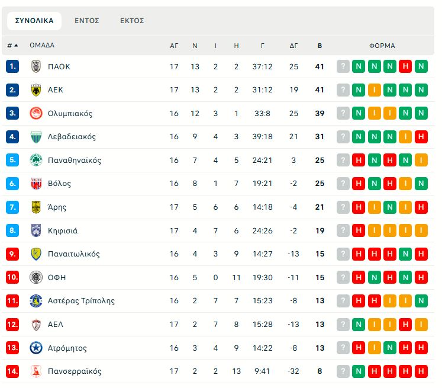This screenshot has height=388, width=442.
Task: Click Κηφισιά's red H form badge
Action: tap(359, 230)
